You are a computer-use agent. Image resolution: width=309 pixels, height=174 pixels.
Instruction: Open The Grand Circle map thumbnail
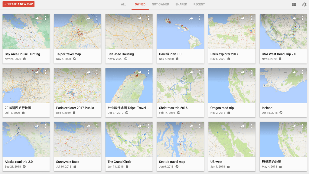point(129,140)
